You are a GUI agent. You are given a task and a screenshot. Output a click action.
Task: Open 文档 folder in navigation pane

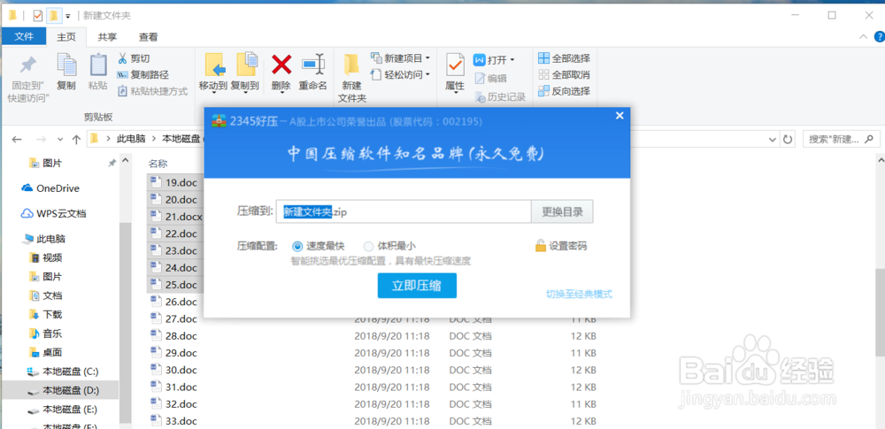tap(46, 295)
